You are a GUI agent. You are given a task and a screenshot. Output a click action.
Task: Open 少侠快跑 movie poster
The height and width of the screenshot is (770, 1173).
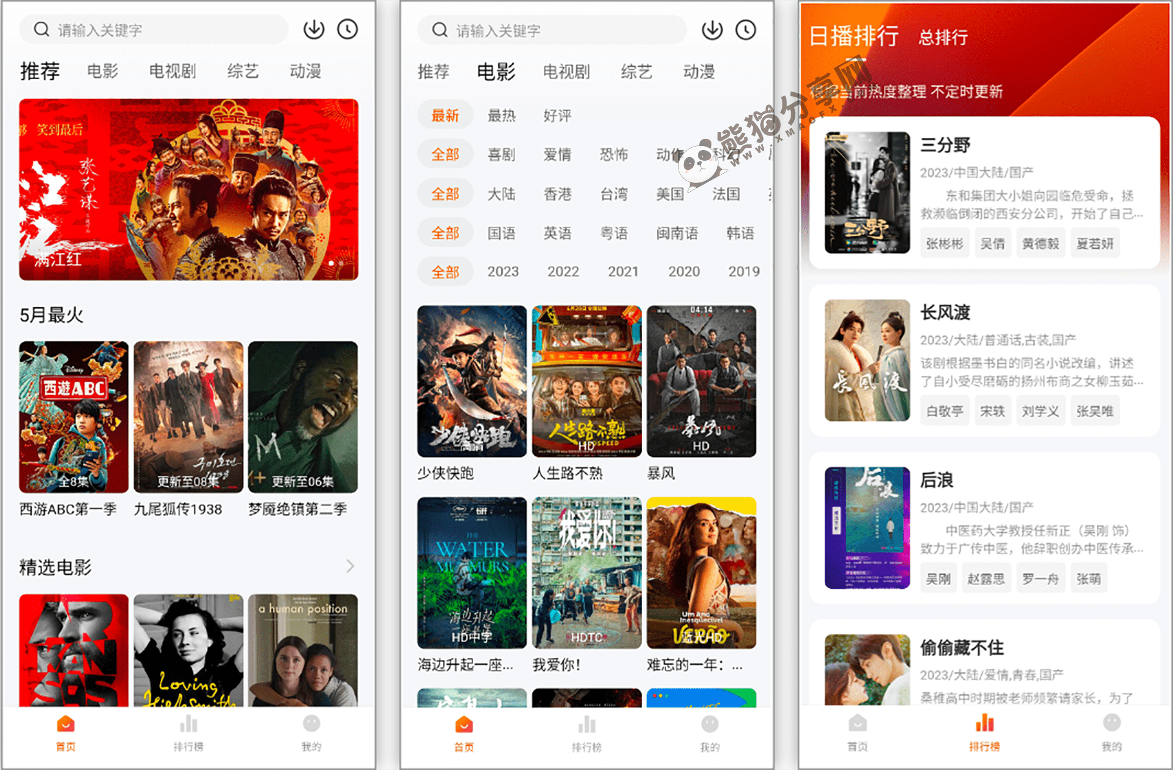pos(472,381)
